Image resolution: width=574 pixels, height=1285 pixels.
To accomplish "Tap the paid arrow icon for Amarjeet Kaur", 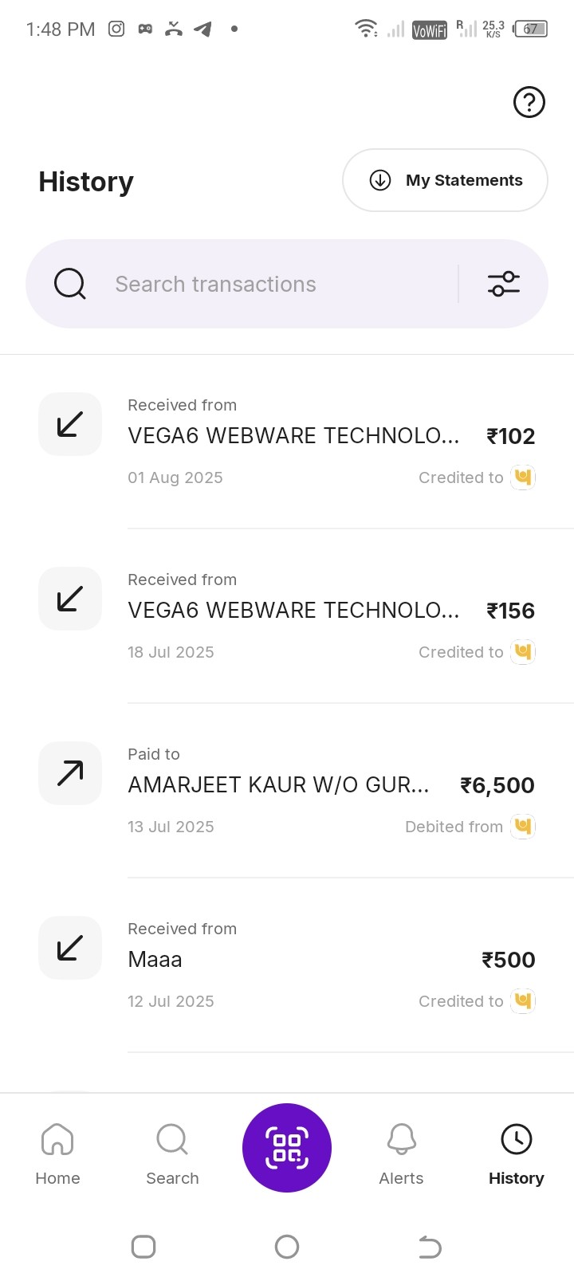I will click(x=70, y=773).
